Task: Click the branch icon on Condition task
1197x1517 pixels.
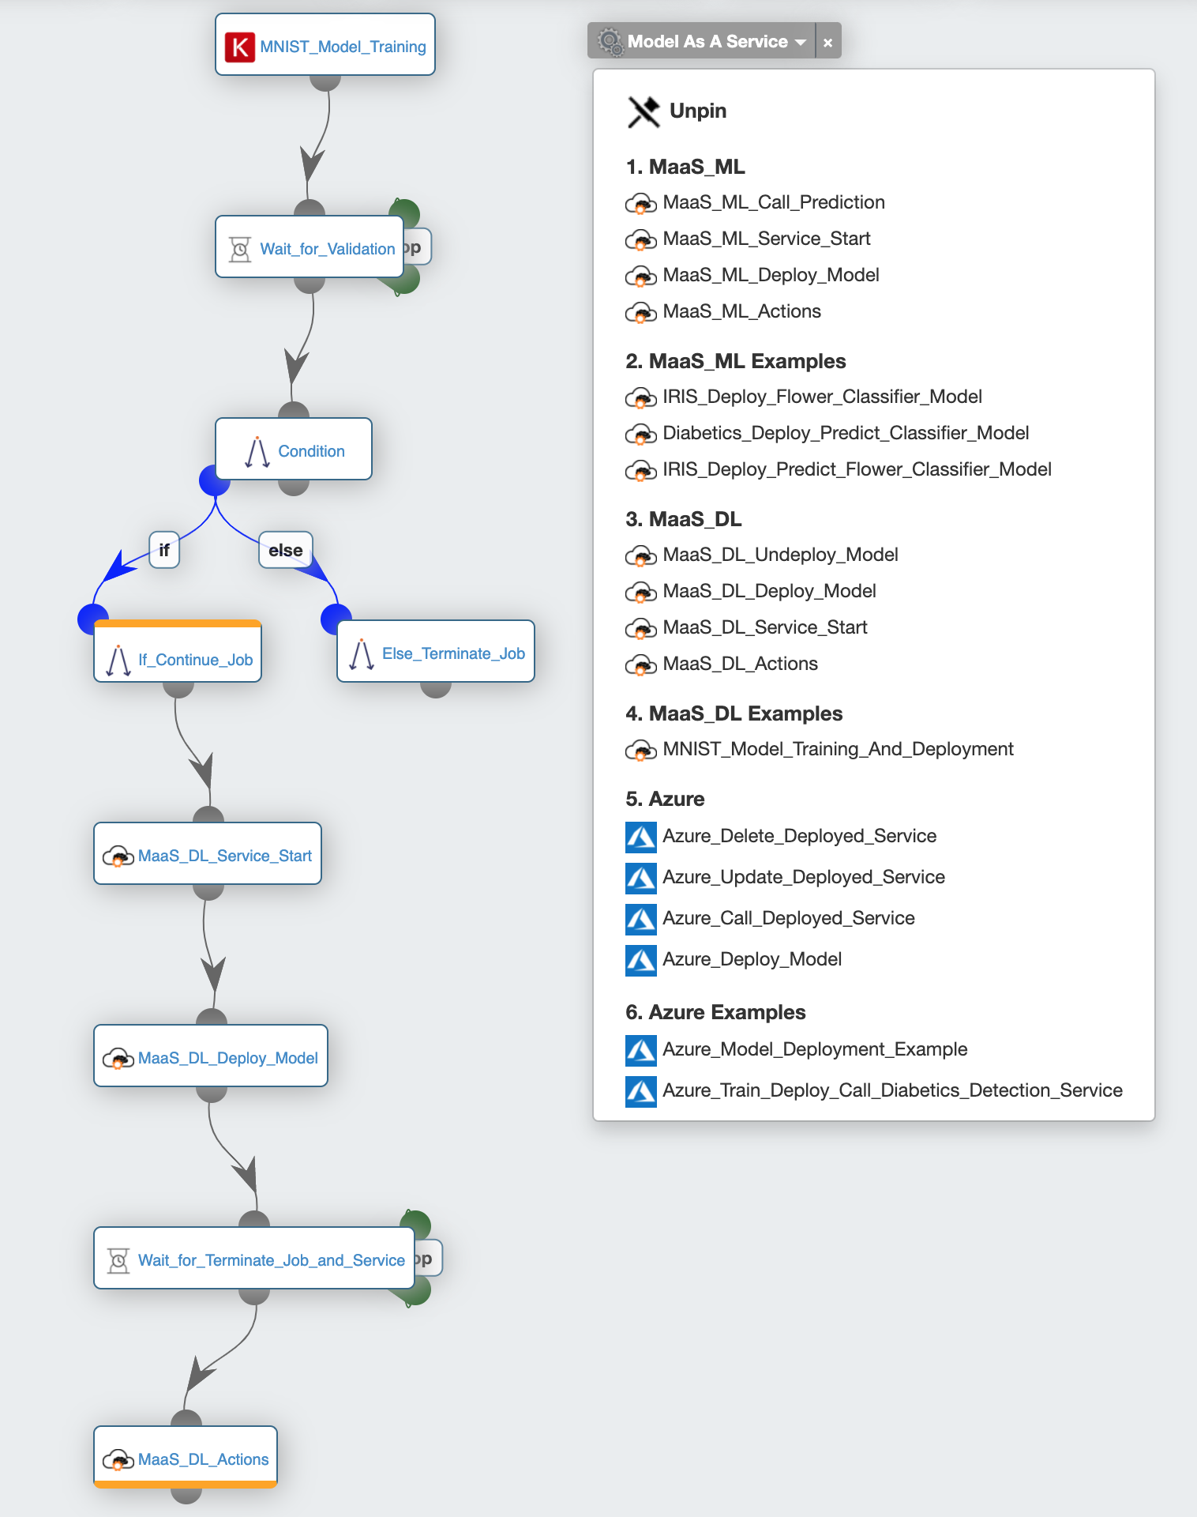Action: tap(257, 452)
